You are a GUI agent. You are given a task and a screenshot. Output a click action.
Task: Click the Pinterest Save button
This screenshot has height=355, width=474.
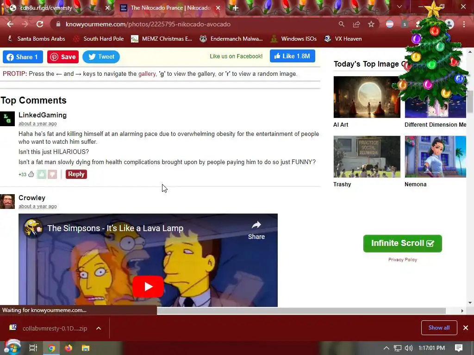(x=63, y=57)
